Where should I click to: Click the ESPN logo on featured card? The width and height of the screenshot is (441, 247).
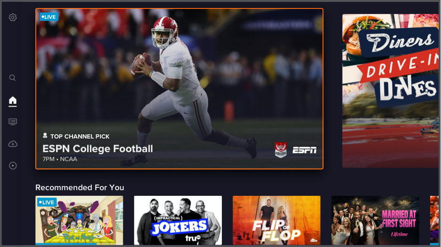pos(304,150)
